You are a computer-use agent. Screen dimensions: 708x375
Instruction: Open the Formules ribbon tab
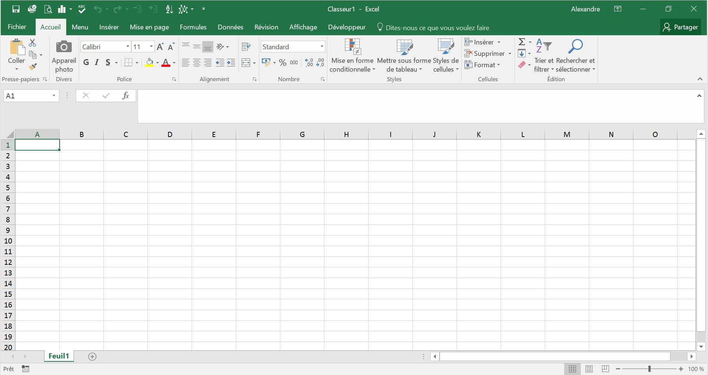(x=193, y=27)
